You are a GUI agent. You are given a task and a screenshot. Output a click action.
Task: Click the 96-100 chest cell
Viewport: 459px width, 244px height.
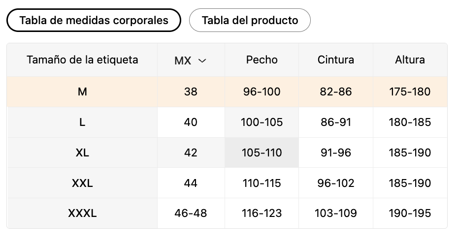(x=262, y=92)
